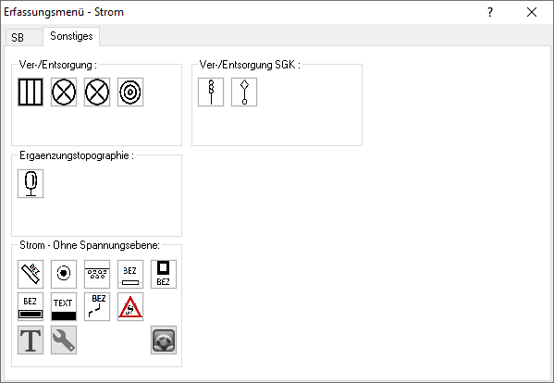The width and height of the screenshot is (554, 383).
Task: Click BEZ above filled bar icon
Action: (x=31, y=307)
